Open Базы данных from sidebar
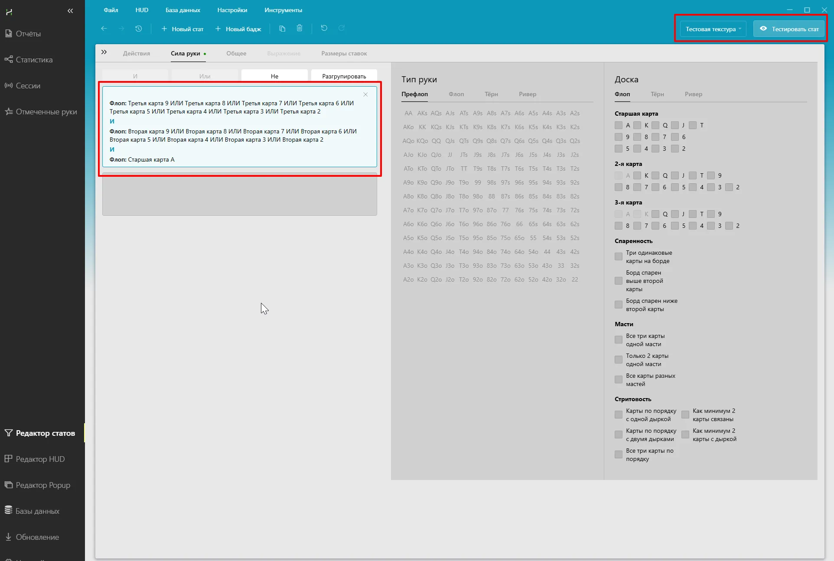Image resolution: width=834 pixels, height=561 pixels. (37, 511)
